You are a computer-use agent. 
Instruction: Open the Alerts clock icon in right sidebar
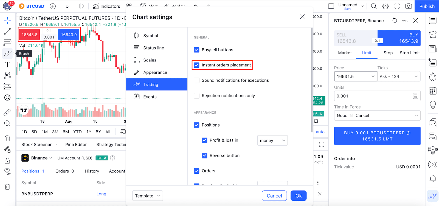pos(433,34)
